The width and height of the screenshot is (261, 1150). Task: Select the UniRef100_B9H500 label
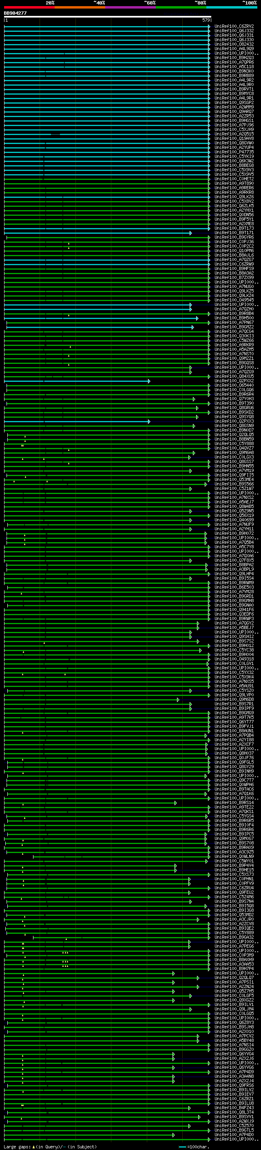[x=234, y=318]
